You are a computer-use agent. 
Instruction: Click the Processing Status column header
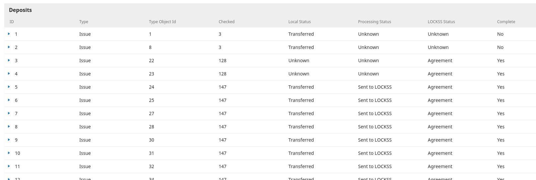(374, 22)
